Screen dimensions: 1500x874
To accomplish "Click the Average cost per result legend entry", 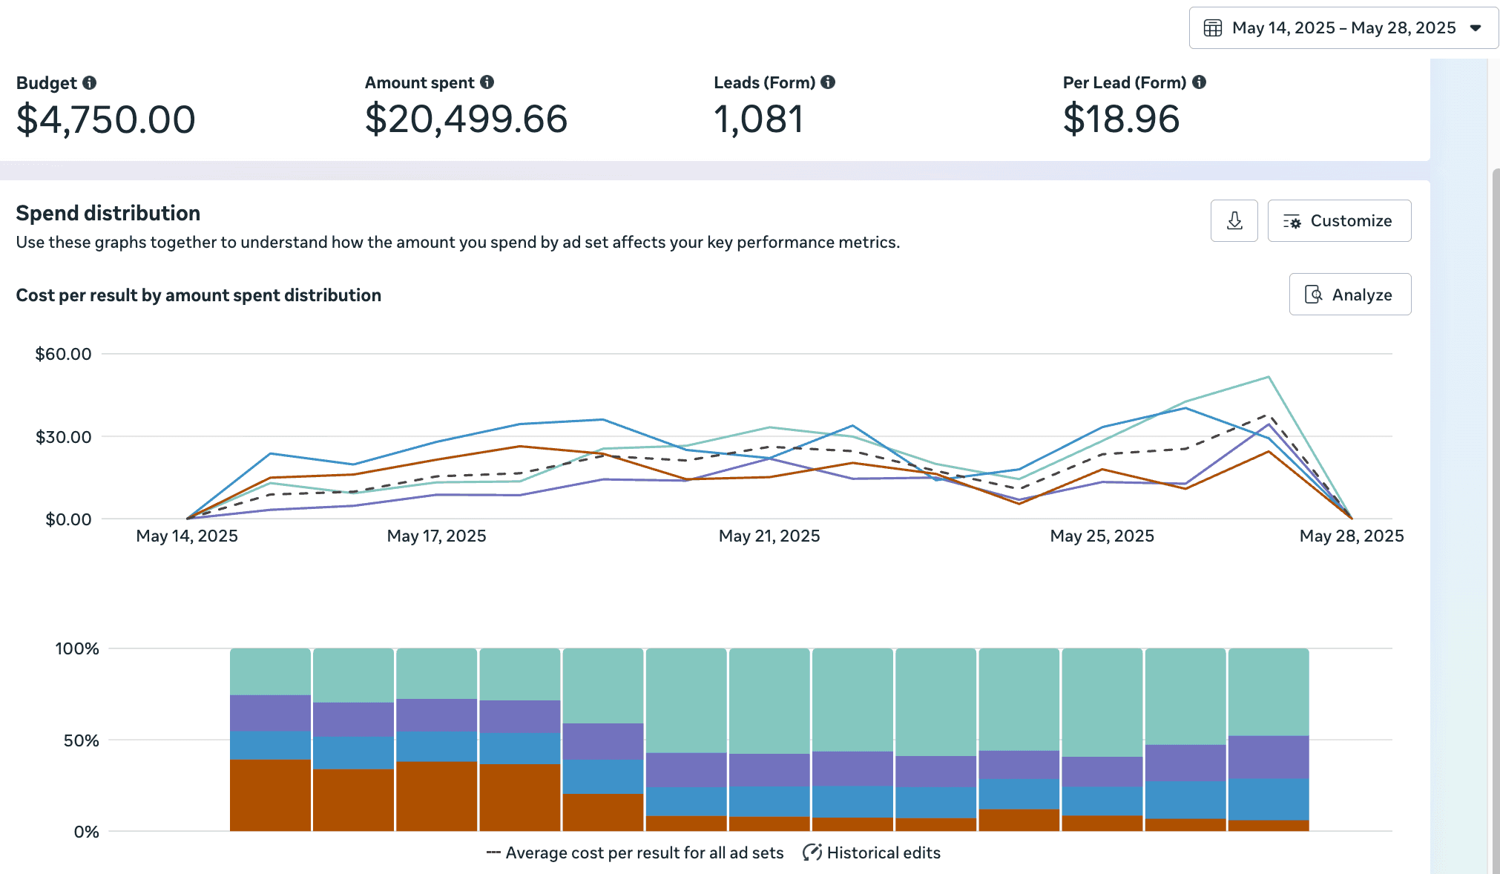I will click(635, 852).
